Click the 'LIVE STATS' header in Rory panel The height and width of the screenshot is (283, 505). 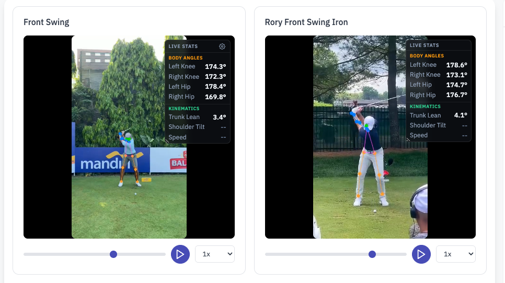[424, 45]
